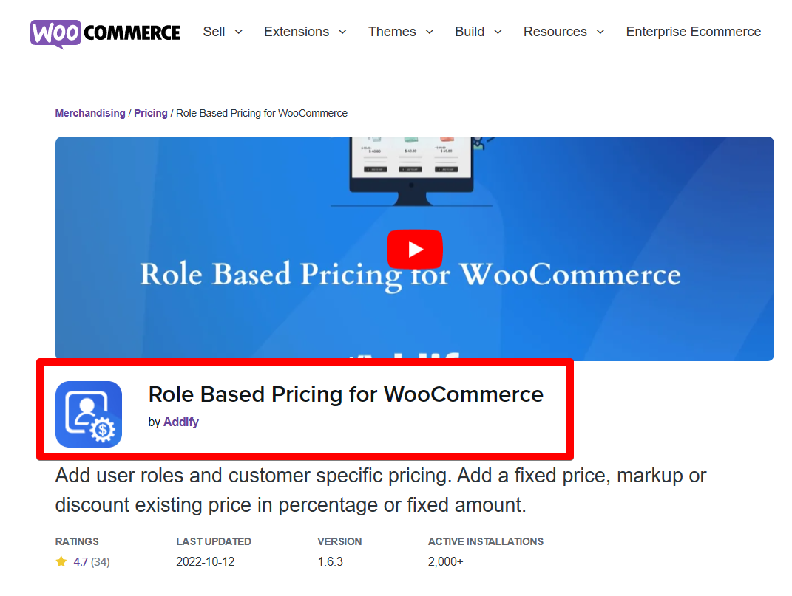The image size is (792, 596).
Task: Click the VERSION label
Action: click(339, 541)
